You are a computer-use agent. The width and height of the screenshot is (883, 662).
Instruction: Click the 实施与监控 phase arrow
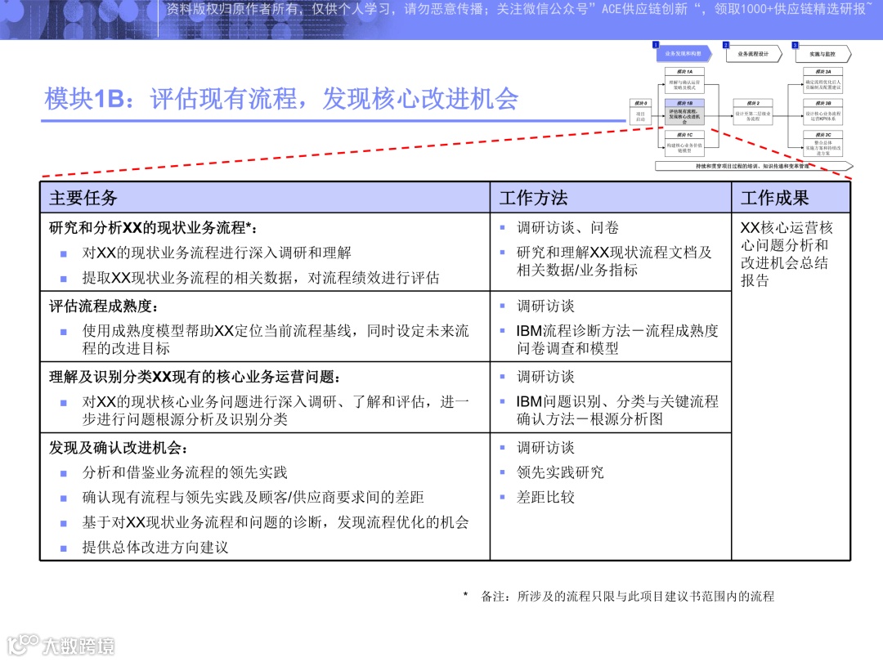click(x=822, y=54)
